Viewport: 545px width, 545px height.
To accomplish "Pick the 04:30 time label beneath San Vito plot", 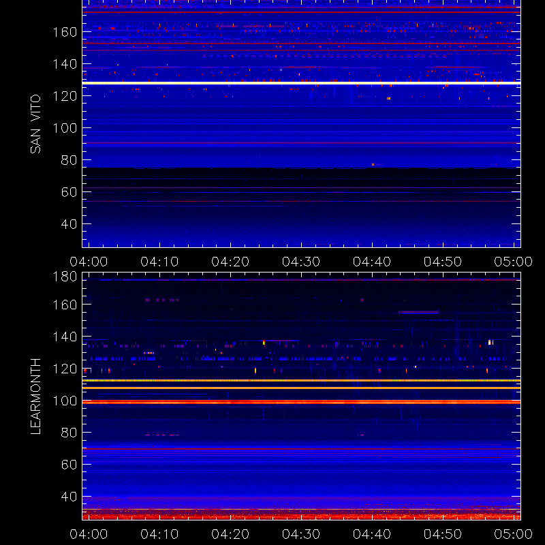I will coord(301,262).
